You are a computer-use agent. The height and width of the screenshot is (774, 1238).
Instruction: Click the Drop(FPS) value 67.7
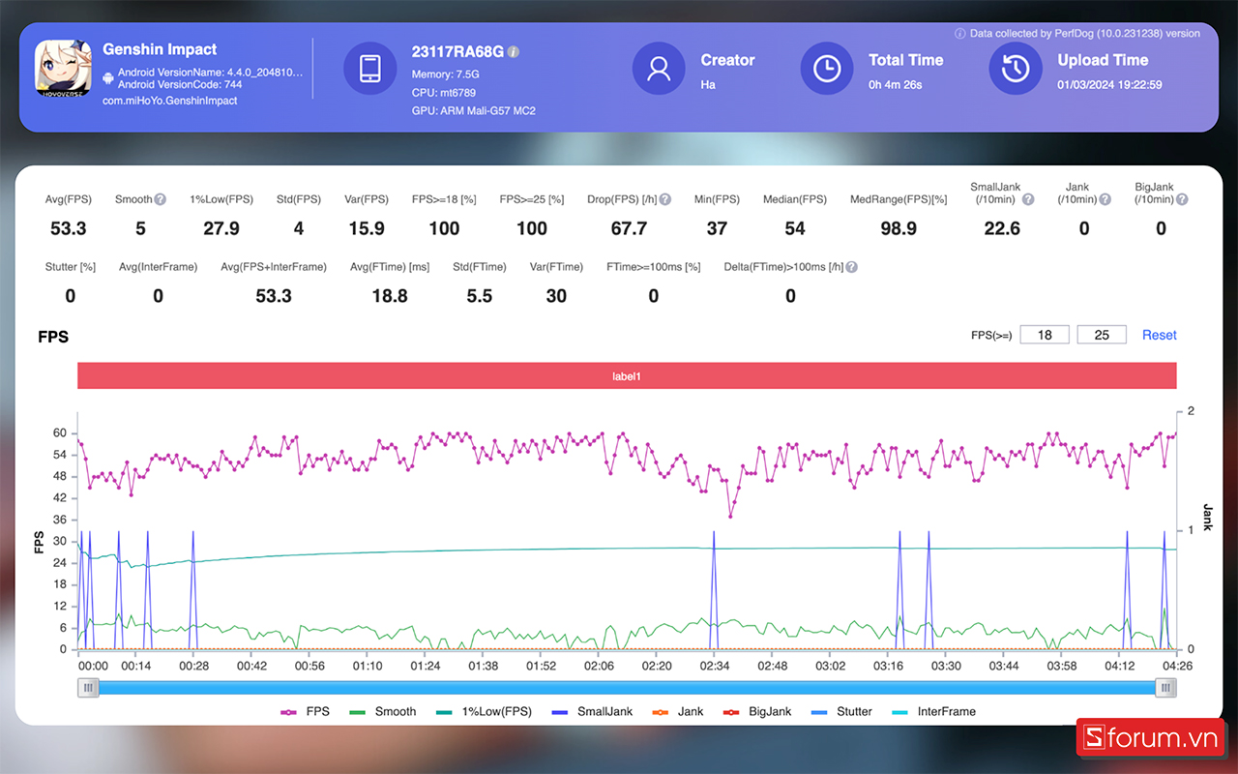629,229
